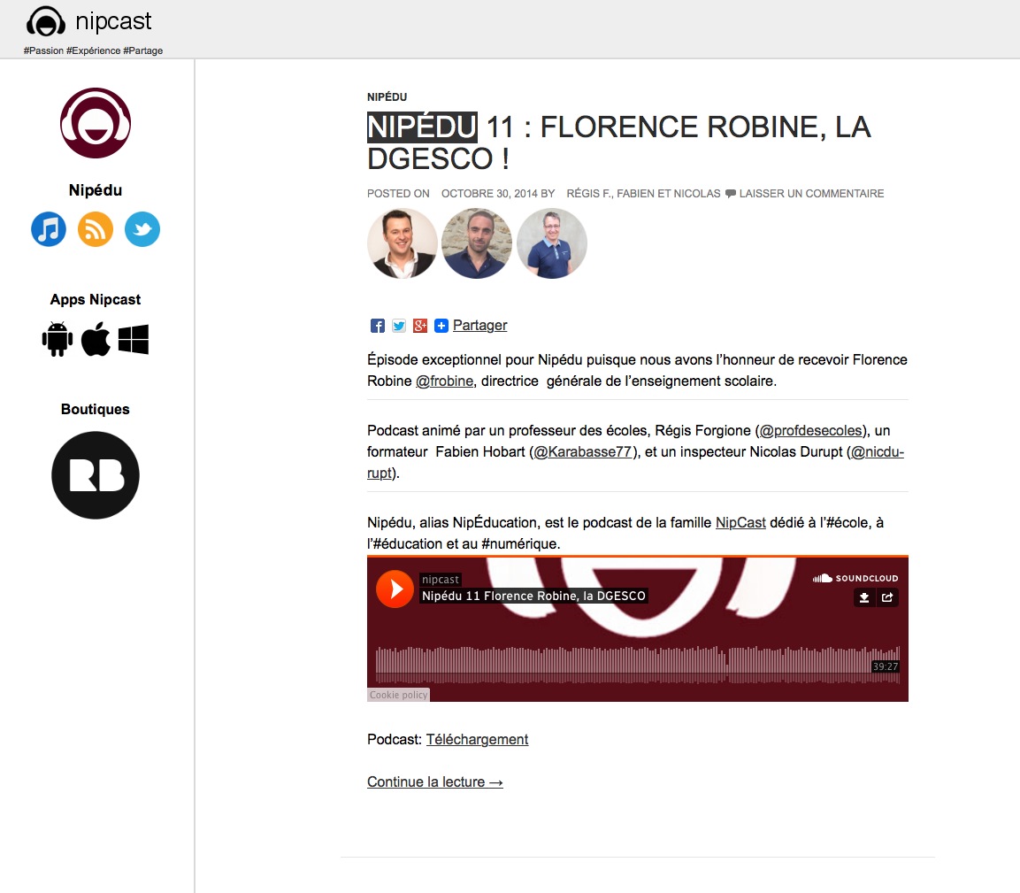Open the Téléchargement podcast link
This screenshot has width=1020, height=893.
(477, 739)
